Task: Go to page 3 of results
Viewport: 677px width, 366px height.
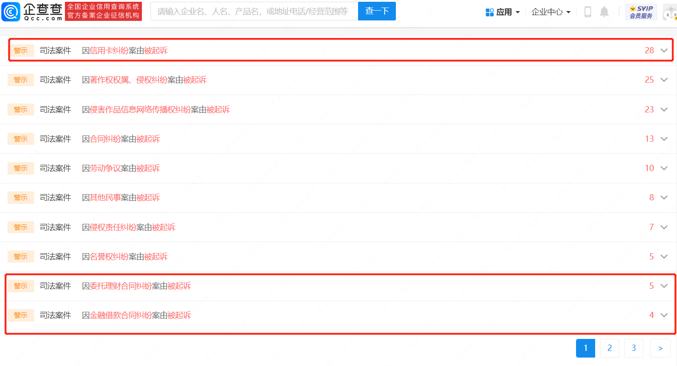Action: 633,348
